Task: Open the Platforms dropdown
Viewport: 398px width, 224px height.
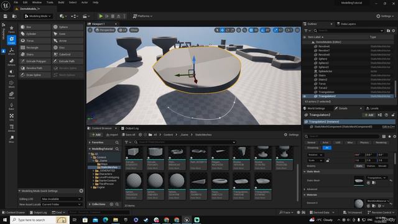Action: (142, 16)
